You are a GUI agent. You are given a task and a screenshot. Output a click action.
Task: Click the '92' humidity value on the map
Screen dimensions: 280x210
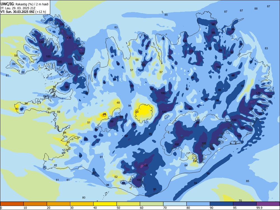[94, 173]
